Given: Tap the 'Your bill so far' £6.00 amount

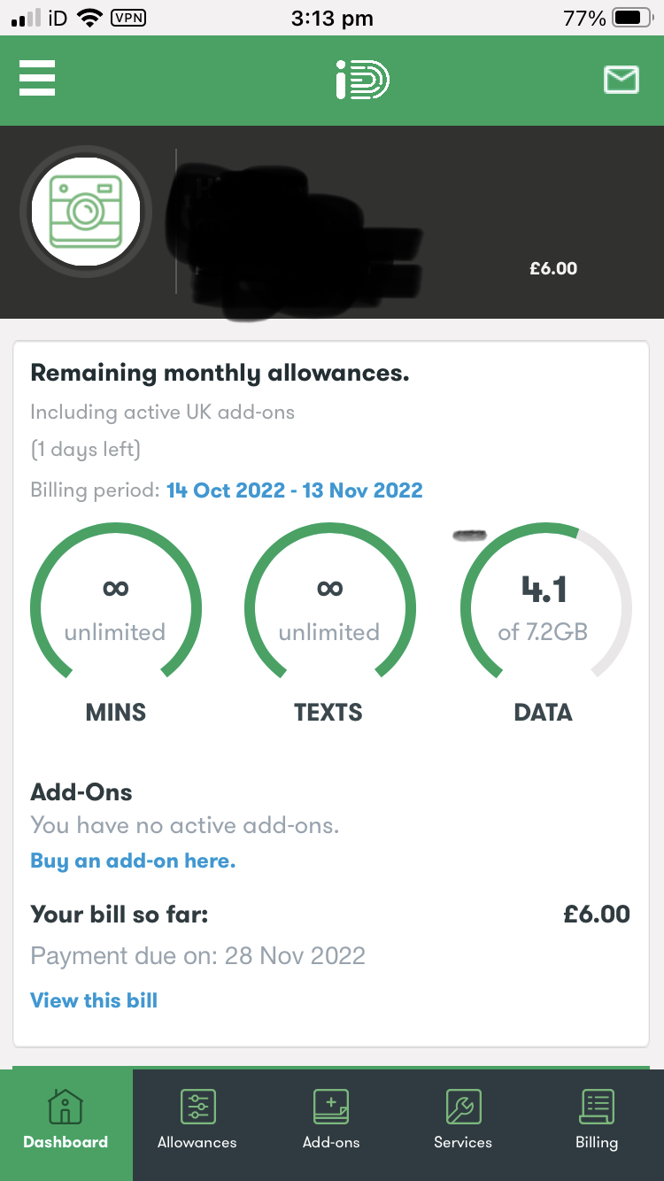Looking at the screenshot, I should (x=597, y=914).
